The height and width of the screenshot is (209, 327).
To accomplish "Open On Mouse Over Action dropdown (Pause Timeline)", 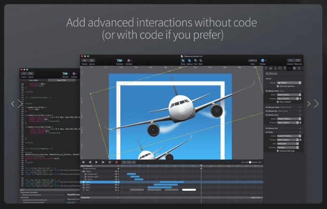I will 289,118.
